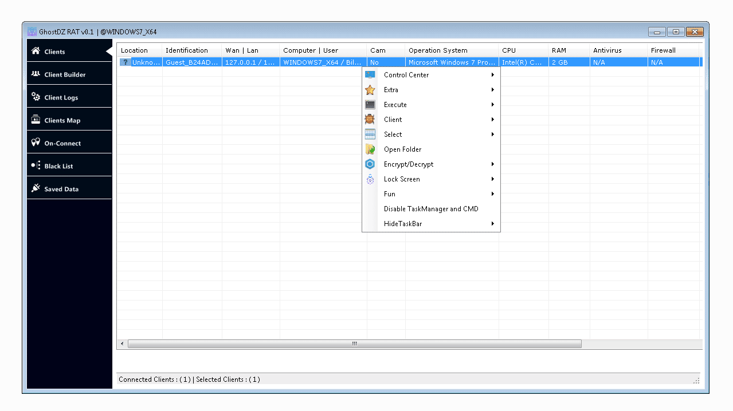
Task: Choose Disable TaskManager and CMD from the context menu
Action: pyautogui.click(x=431, y=209)
